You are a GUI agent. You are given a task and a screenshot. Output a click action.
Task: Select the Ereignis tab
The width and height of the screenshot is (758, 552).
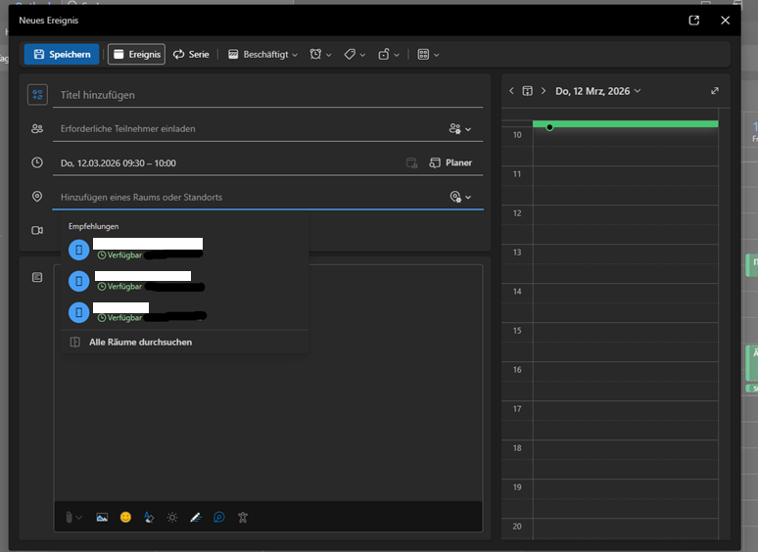coord(137,54)
